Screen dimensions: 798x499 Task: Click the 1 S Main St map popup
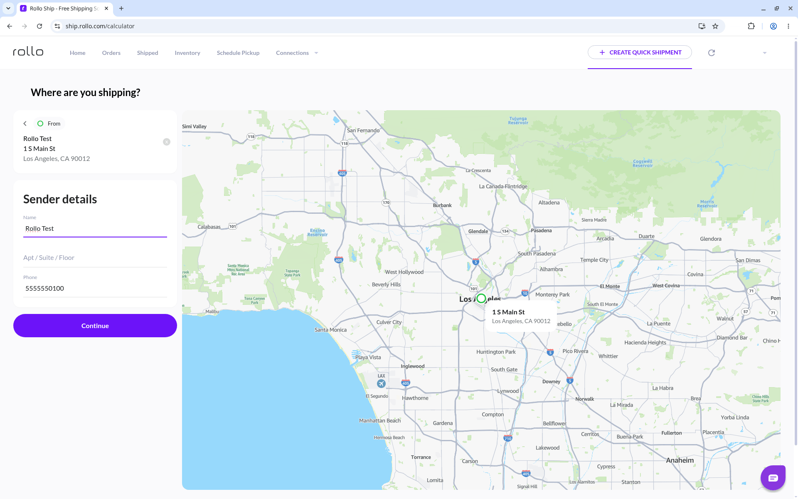point(521,316)
